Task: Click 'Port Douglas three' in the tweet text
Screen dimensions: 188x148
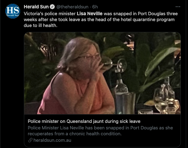Action: pyautogui.click(x=158, y=14)
